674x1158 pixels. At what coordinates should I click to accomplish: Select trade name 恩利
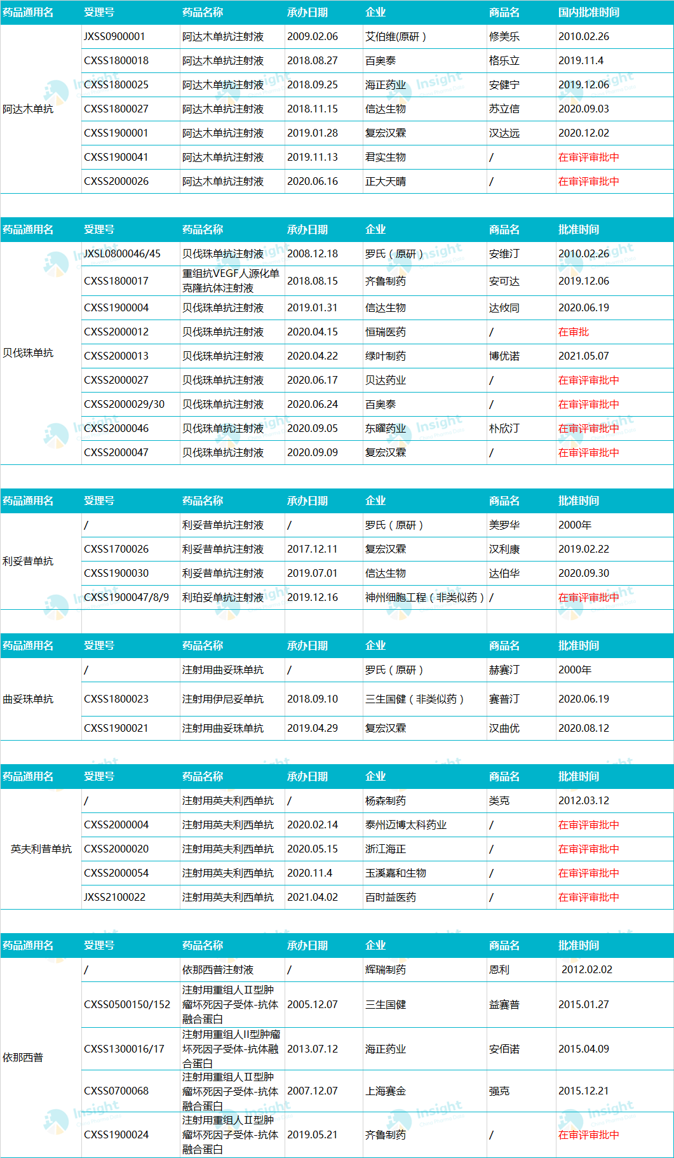(x=499, y=970)
